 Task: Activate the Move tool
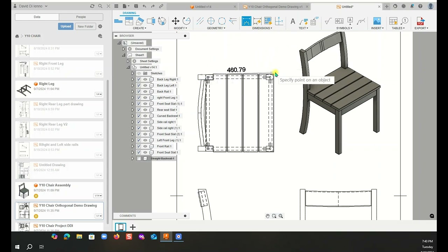[x=176, y=21]
